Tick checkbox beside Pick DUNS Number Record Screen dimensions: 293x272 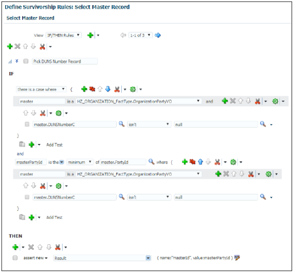click(26, 61)
